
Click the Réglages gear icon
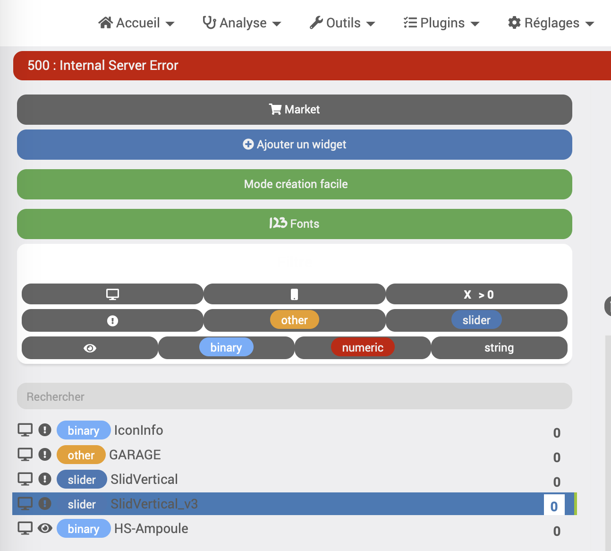[x=514, y=23]
